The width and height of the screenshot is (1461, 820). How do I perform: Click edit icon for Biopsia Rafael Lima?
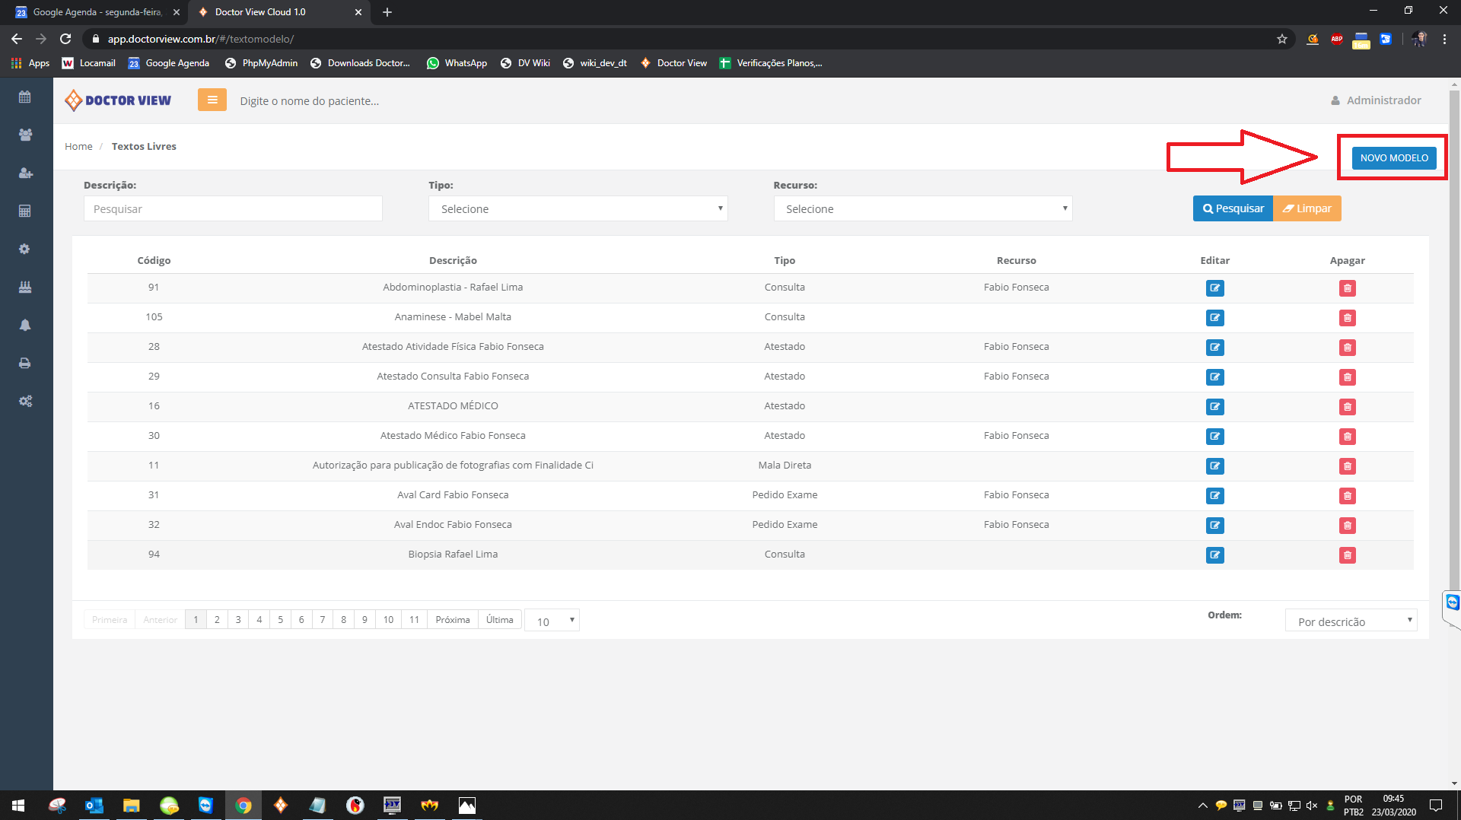coord(1214,555)
